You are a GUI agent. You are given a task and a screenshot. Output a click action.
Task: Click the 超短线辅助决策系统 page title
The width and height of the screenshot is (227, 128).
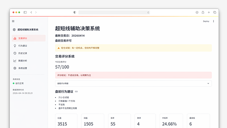pos(78,28)
